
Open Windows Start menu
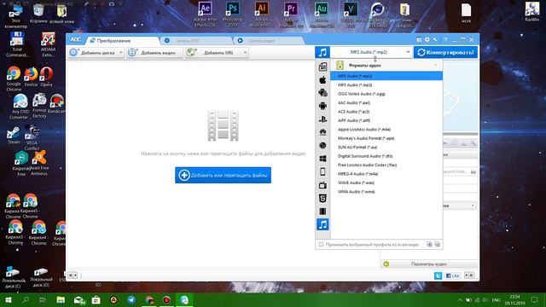(9, 299)
